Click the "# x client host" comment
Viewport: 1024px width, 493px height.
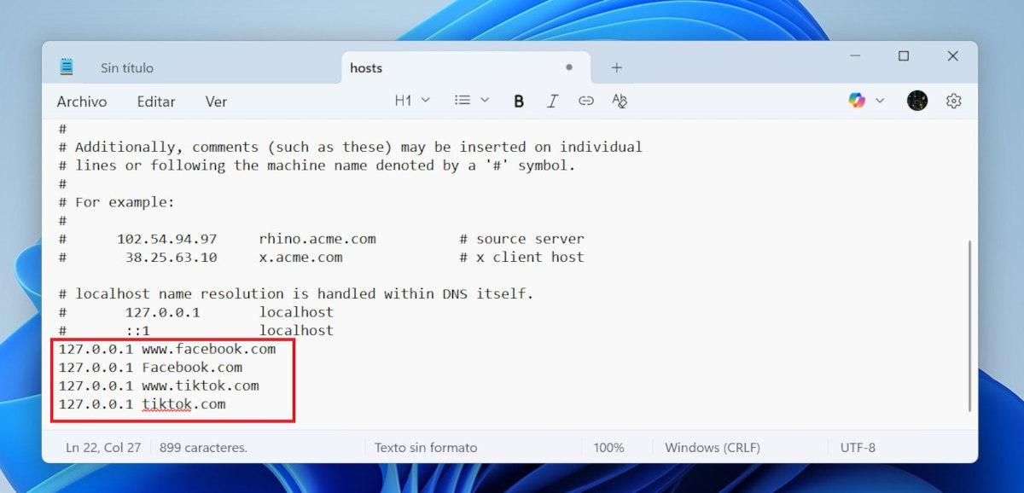point(521,257)
